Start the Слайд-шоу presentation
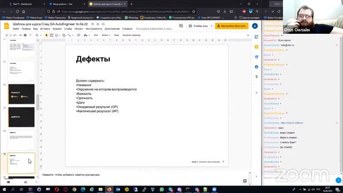This screenshot has width=343, height=193. (x=198, y=26)
